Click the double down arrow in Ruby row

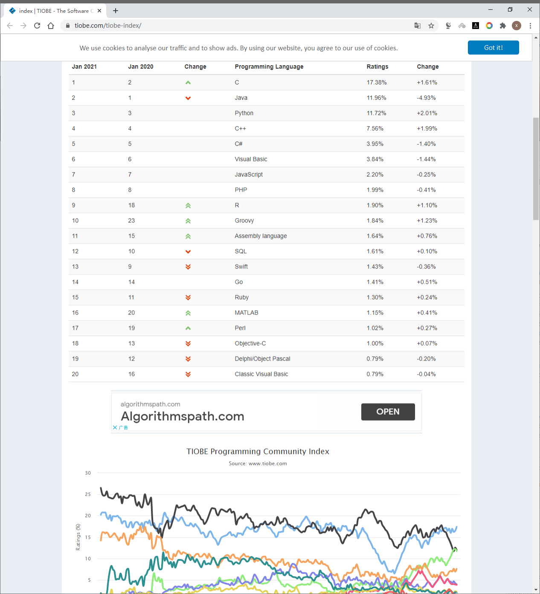[188, 297]
